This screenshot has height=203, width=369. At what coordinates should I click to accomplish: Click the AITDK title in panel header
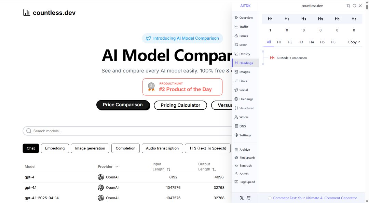click(245, 6)
